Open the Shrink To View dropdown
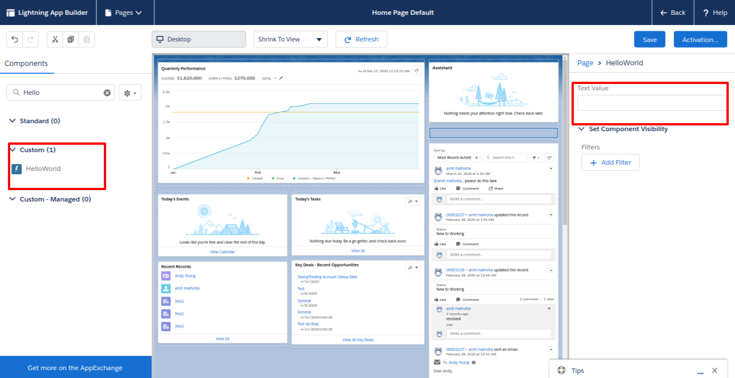735x378 pixels. (290, 39)
